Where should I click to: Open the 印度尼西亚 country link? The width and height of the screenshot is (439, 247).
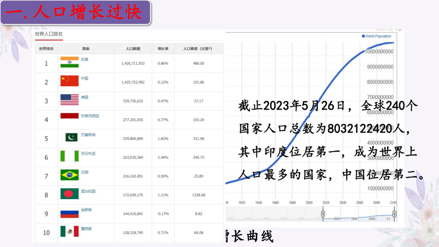point(90,116)
